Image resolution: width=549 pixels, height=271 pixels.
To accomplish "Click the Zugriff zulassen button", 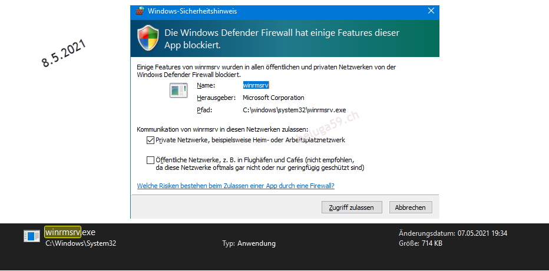I will pos(352,208).
